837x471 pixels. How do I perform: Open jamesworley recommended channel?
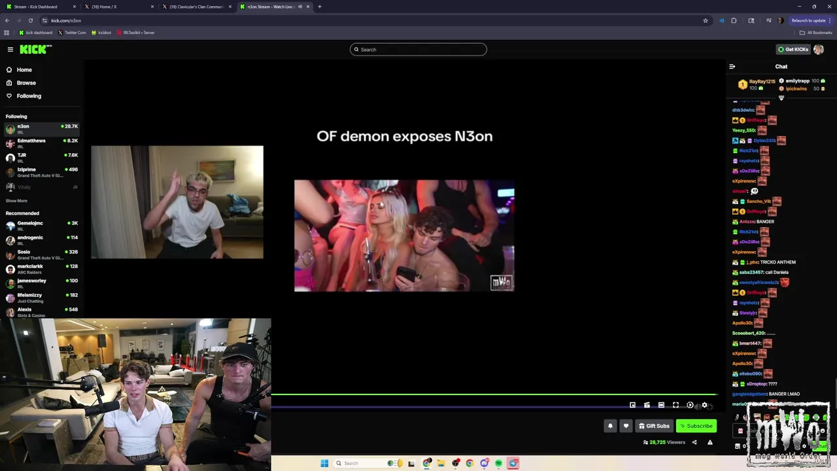pyautogui.click(x=42, y=283)
